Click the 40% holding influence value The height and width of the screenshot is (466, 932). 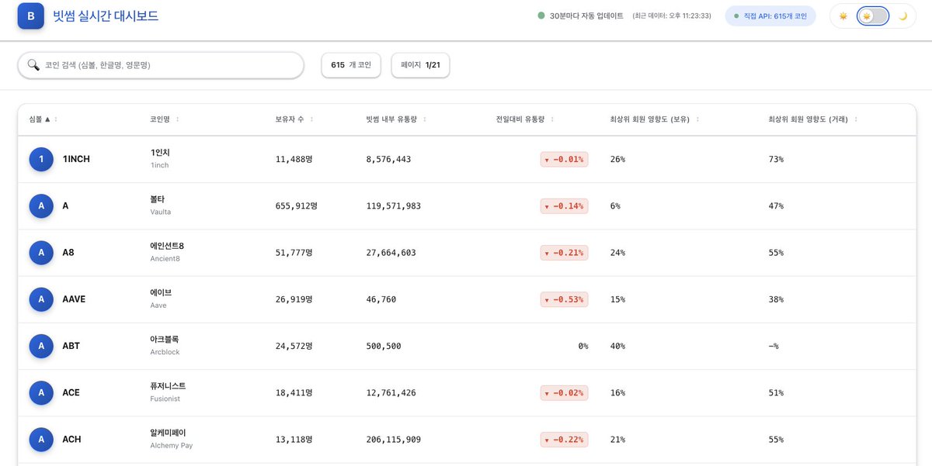618,346
